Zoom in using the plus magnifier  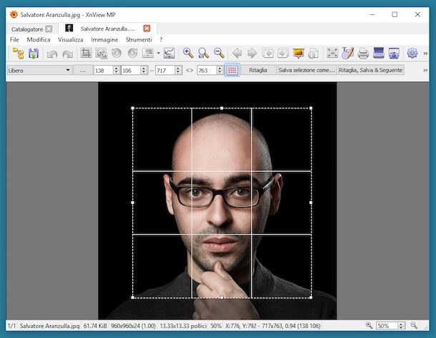click(x=188, y=53)
